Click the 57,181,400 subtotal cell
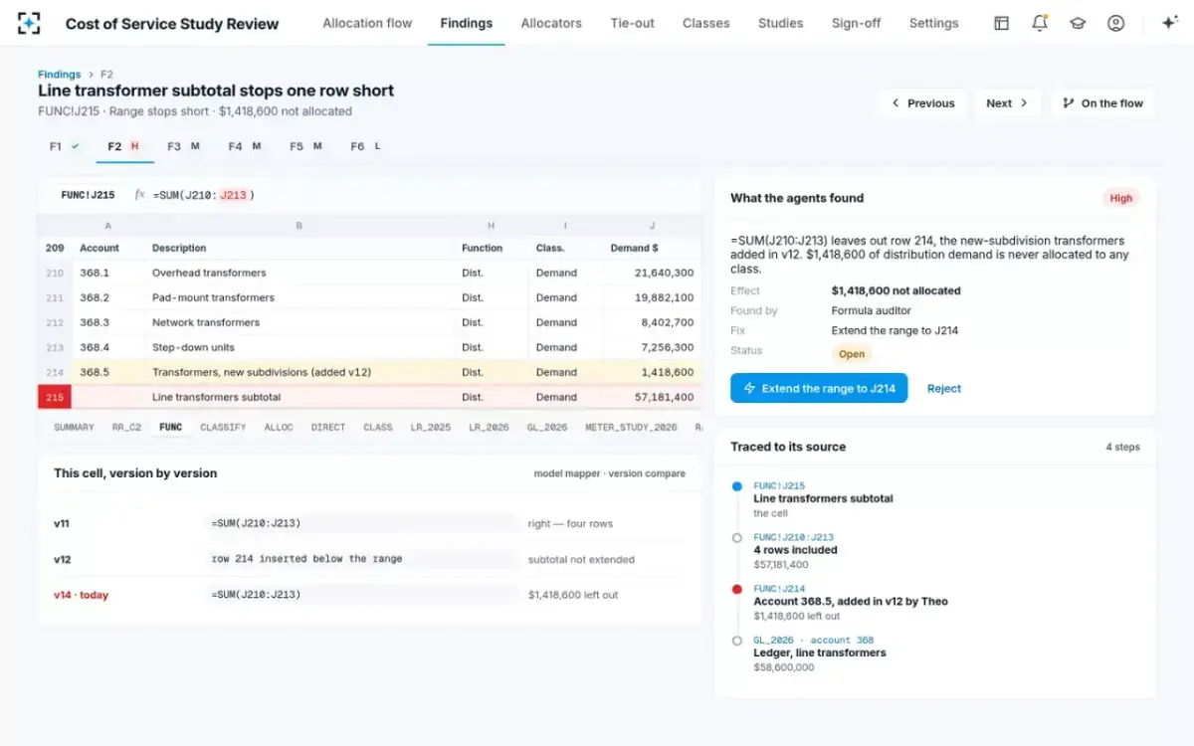1194x746 pixels. coord(653,397)
